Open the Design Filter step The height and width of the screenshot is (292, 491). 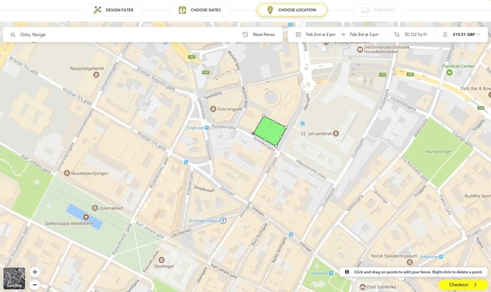click(114, 10)
